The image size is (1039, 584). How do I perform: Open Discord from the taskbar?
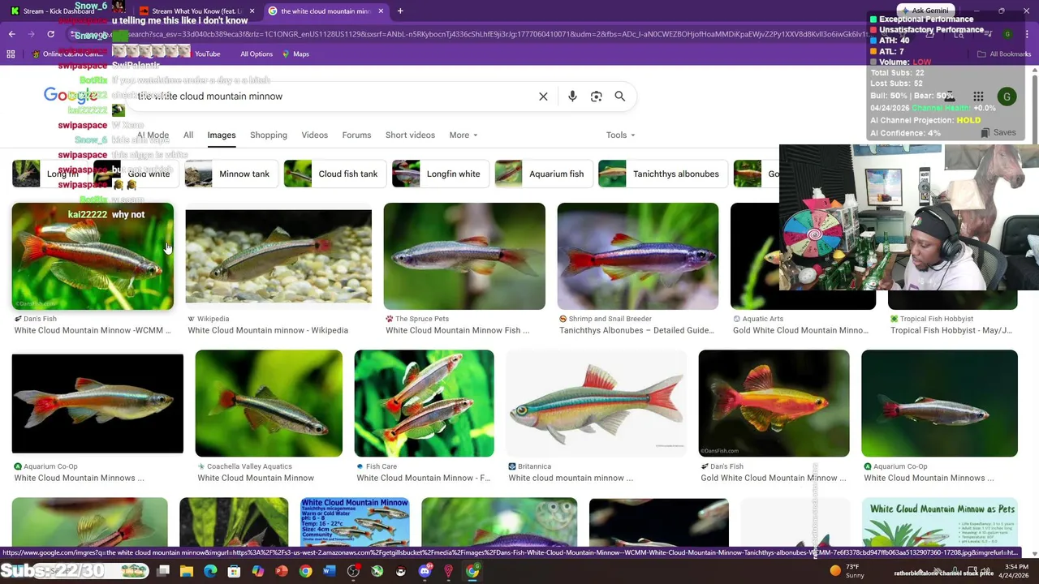point(425,571)
